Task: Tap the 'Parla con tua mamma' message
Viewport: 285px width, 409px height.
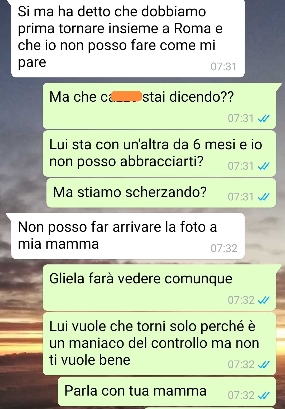Action: point(167,391)
